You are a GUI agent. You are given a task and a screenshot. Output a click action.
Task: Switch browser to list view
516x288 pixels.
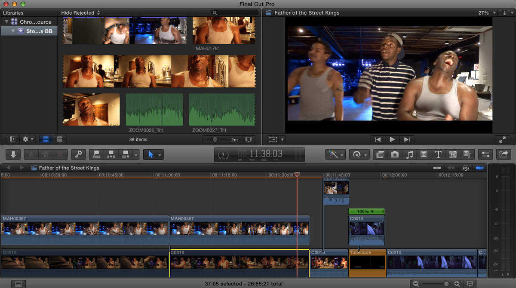(x=60, y=139)
